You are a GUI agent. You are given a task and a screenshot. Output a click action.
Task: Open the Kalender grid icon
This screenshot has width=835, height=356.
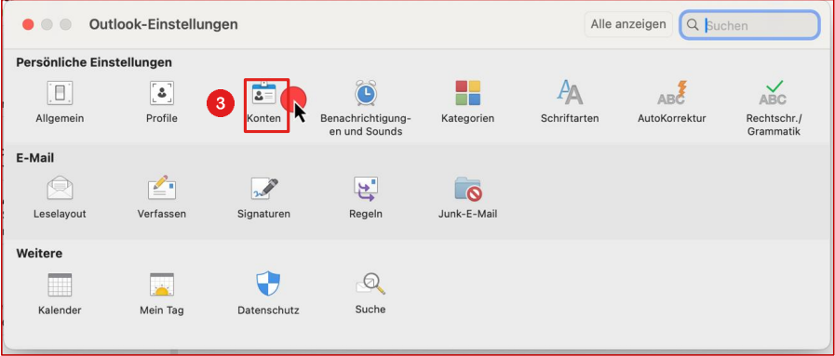(x=60, y=284)
